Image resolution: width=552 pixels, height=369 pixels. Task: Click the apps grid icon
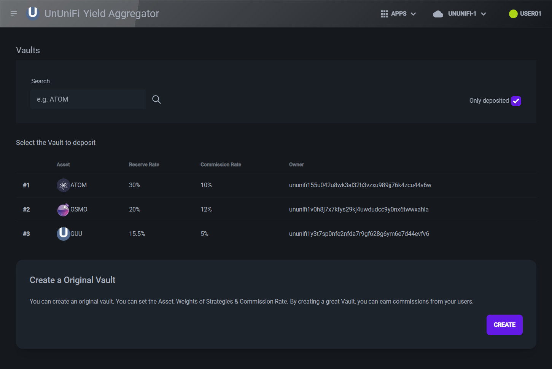point(384,14)
